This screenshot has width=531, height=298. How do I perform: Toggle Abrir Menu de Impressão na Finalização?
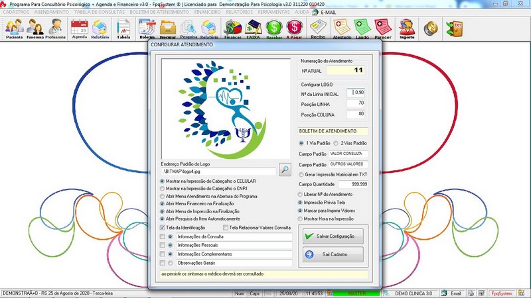(x=162, y=211)
